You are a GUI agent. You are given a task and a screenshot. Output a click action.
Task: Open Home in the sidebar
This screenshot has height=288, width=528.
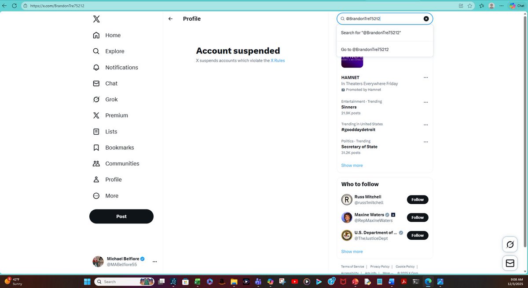tap(106, 35)
